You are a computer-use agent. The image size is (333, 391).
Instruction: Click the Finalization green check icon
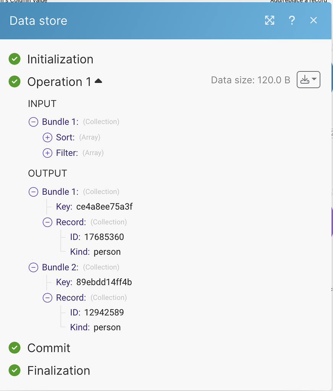[15, 370]
